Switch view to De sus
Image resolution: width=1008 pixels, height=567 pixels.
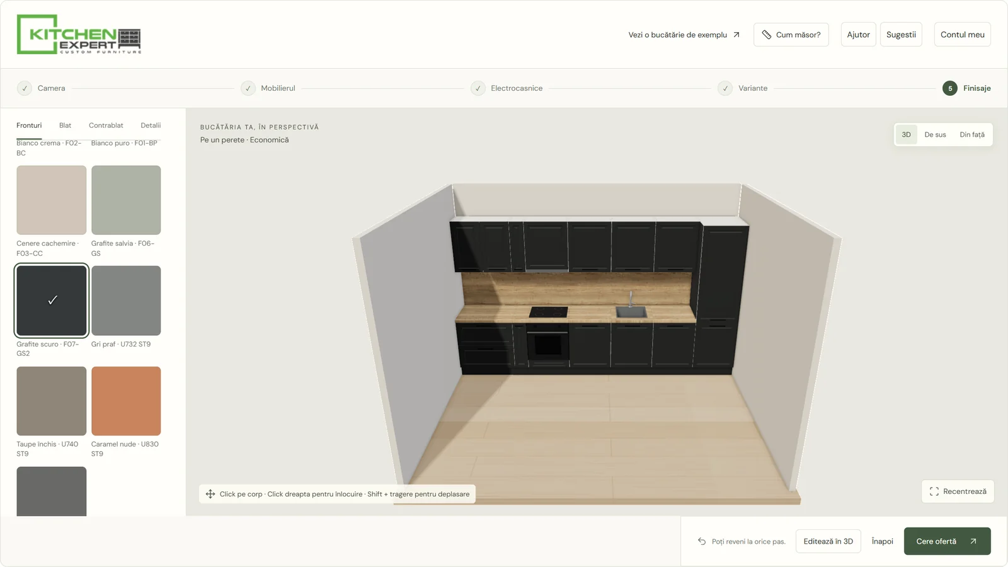[935, 135]
